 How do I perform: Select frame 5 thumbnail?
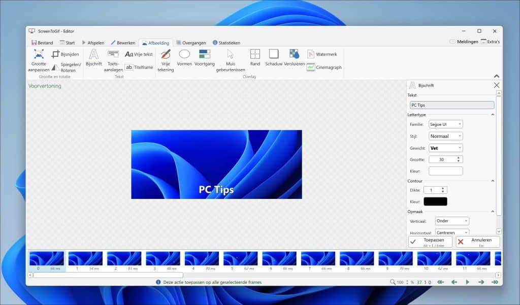click(240, 261)
